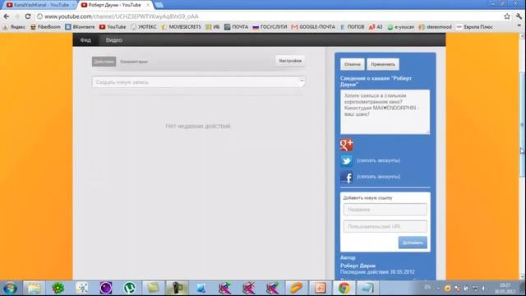Bookmark page with the star icon
Image resolution: width=526 pixels, height=296 pixels.
(x=507, y=16)
